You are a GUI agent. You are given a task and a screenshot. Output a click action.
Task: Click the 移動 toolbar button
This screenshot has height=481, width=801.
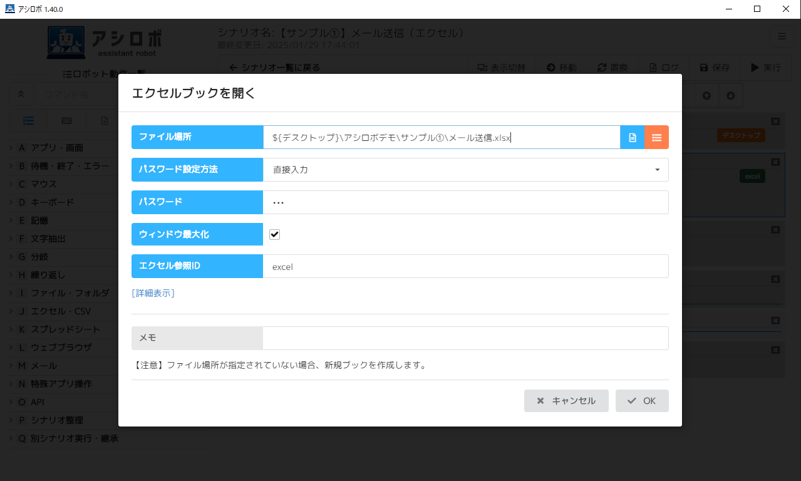click(561, 68)
